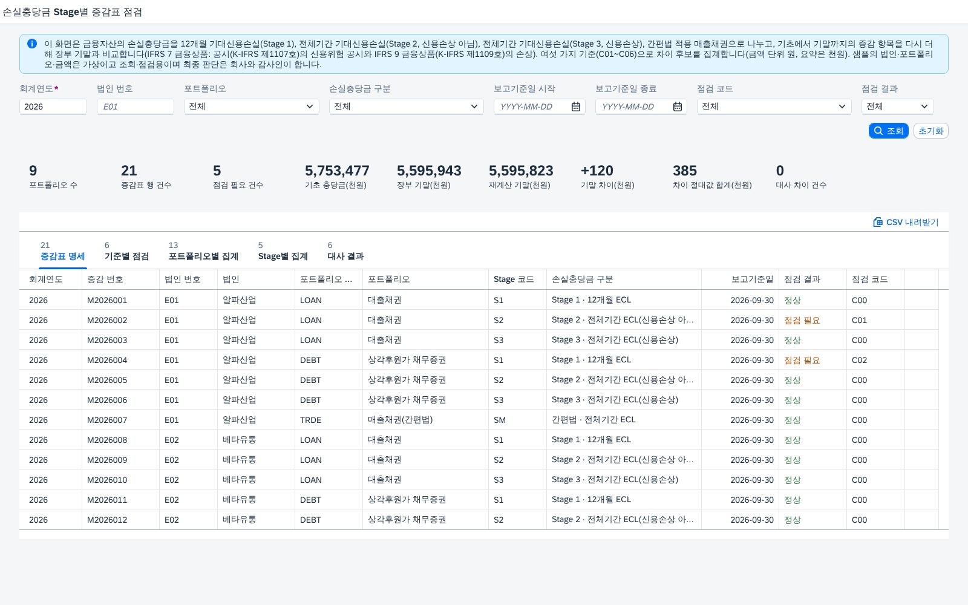This screenshot has width=968, height=605.
Task: Click the 5,753,477 기초 충당금 KPI value
Action: 337,171
